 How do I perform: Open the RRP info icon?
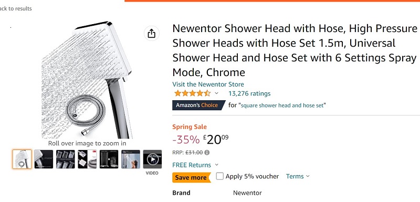(207, 153)
